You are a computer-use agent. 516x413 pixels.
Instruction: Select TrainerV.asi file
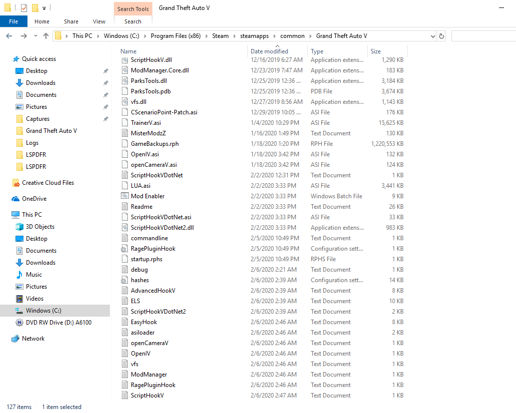(x=146, y=123)
